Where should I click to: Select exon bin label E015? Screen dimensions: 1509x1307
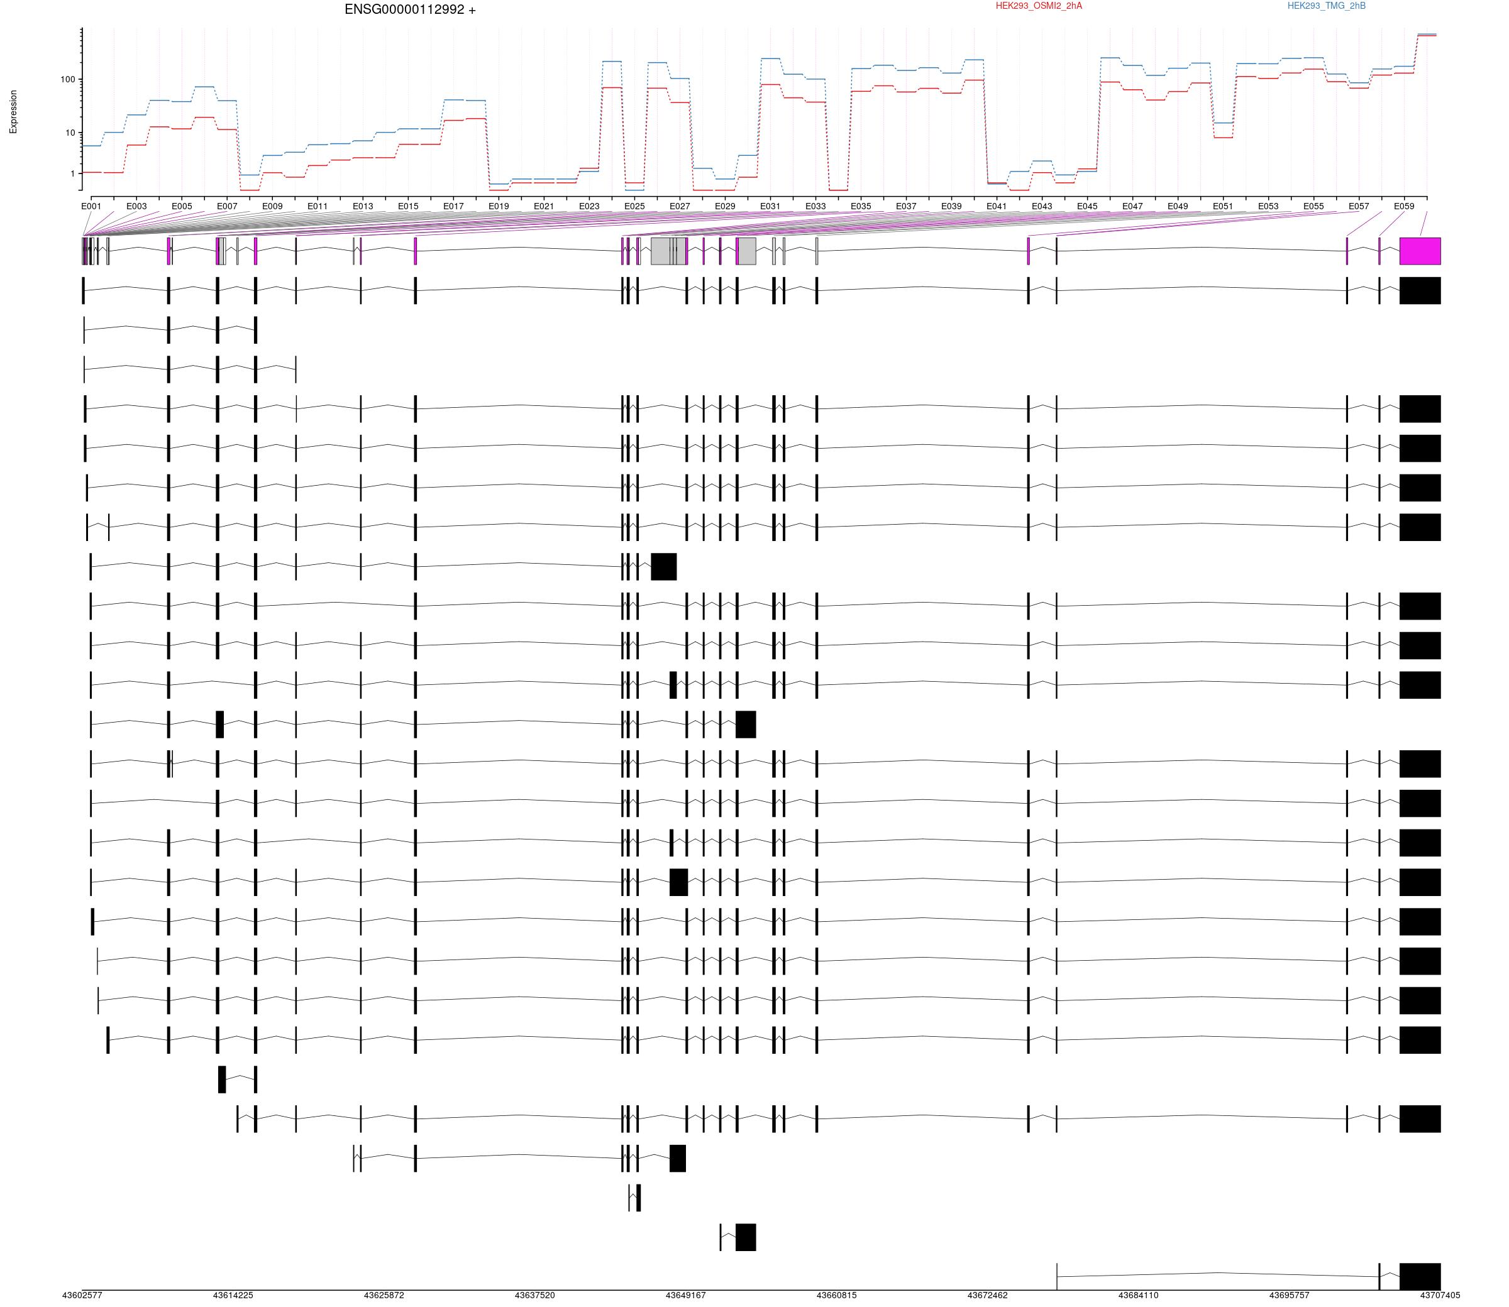pos(408,206)
